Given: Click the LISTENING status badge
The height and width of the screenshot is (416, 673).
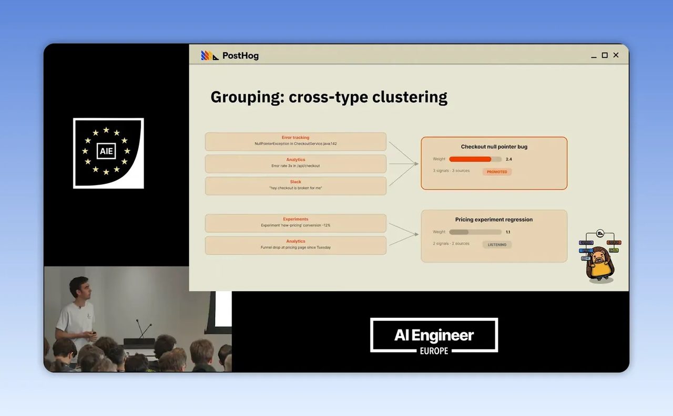Looking at the screenshot, I should point(497,244).
